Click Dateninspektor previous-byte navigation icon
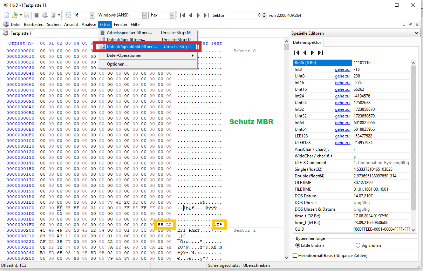Image resolution: width=423 pixels, height=271 pixels. tap(305, 53)
